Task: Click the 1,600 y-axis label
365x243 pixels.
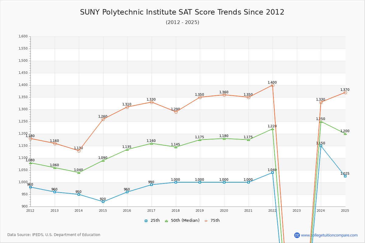Action: [23, 36]
